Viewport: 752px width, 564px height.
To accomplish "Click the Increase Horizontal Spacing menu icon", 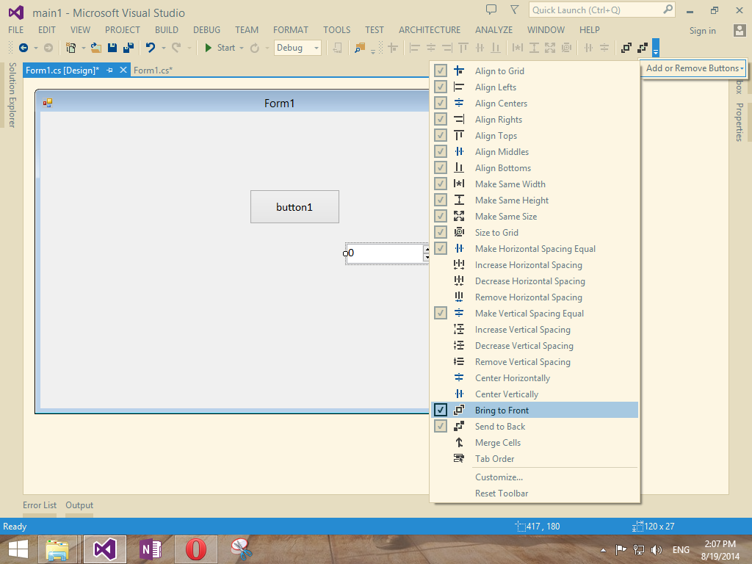I will click(x=459, y=264).
